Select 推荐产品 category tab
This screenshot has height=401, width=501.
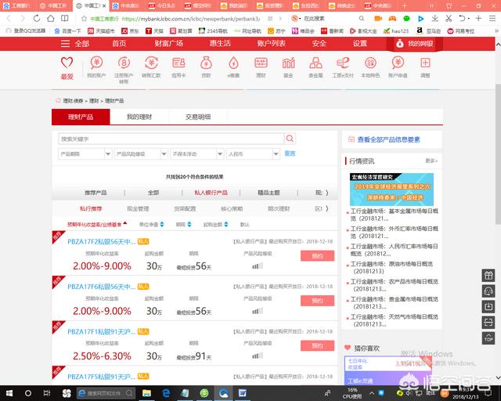click(96, 193)
